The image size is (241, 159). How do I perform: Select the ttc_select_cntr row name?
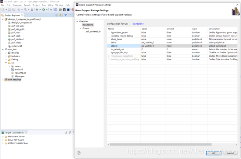[x=117, y=49]
